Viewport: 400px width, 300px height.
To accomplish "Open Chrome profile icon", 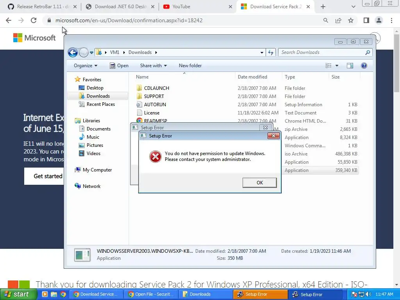I will (x=379, y=20).
